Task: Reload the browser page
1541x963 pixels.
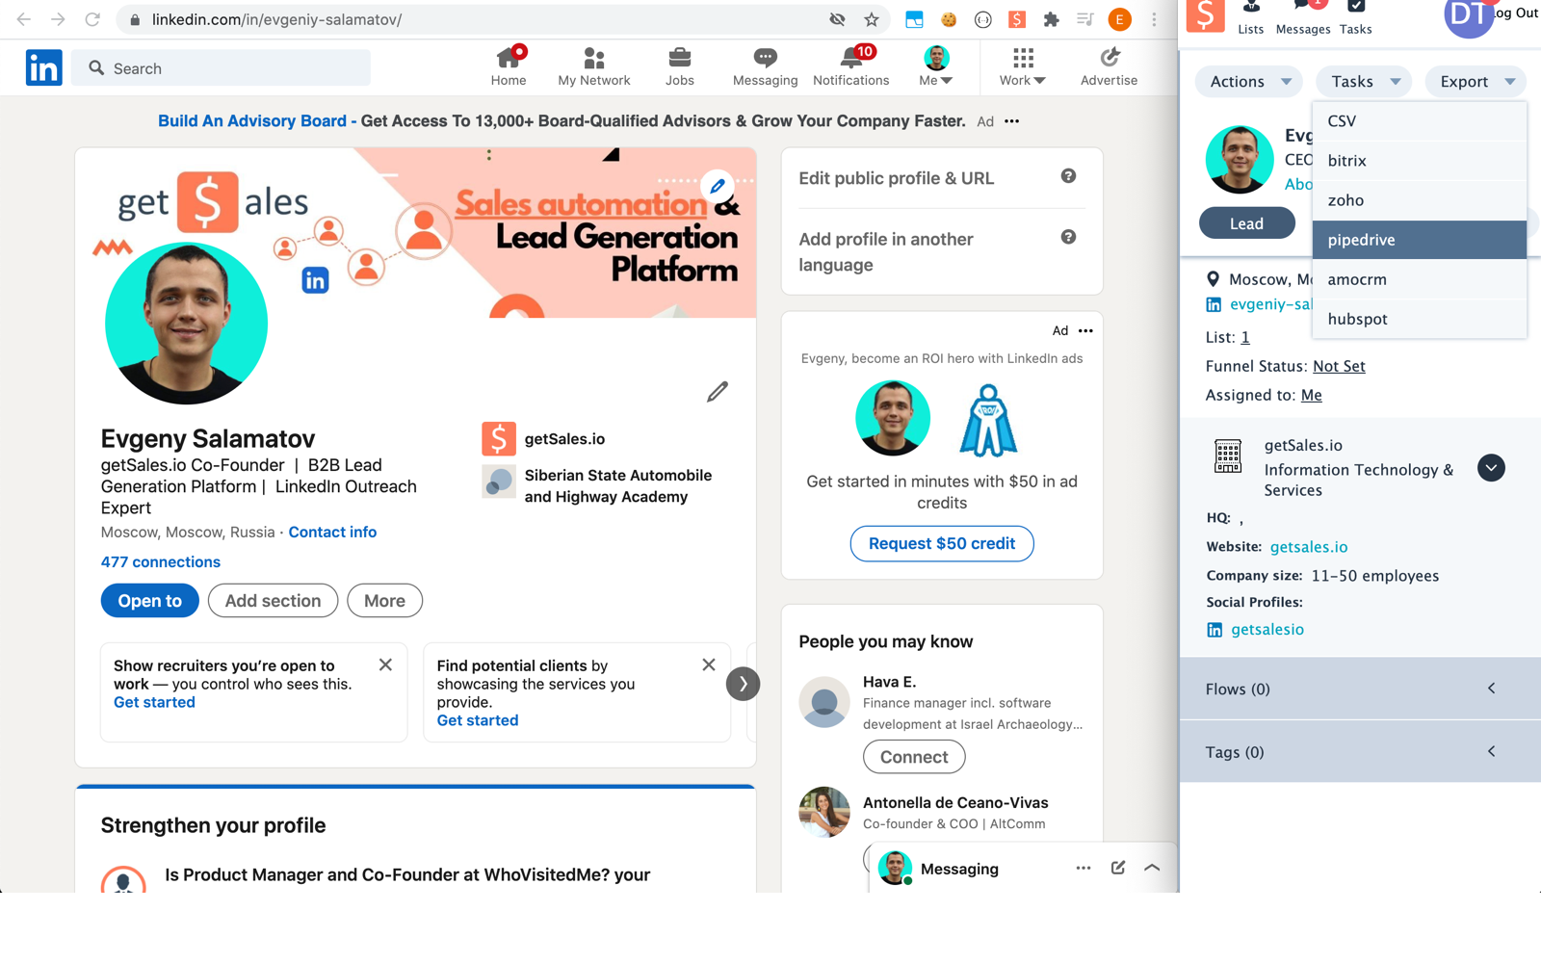Action: point(92,19)
